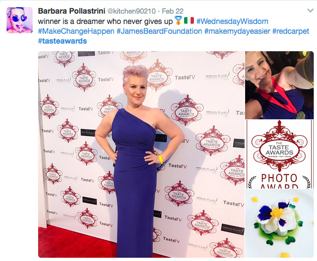Expand the large red carpet photo
Image resolution: width=317 pixels, height=261 pixels.
141,154
